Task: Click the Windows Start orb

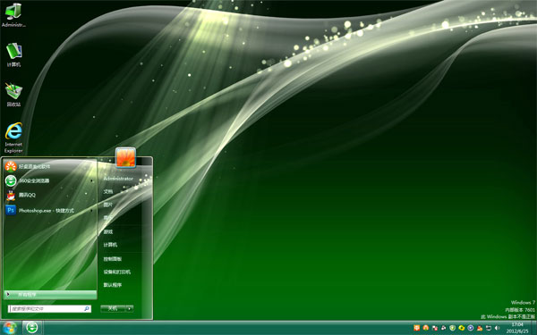Action: pos(9,328)
